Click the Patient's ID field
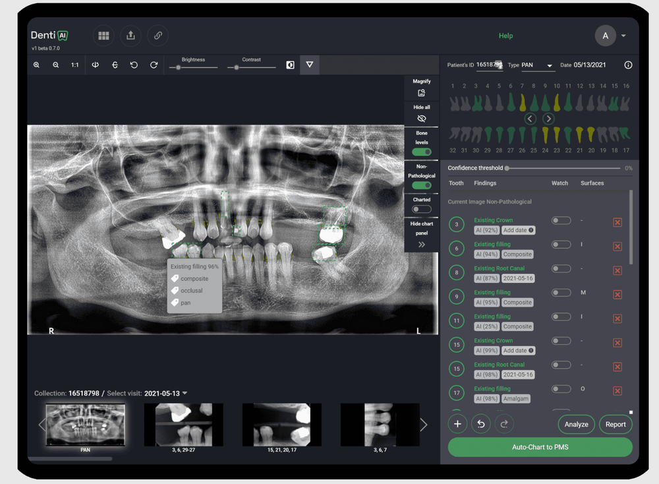Viewport: 659px width, 484px height. pyautogui.click(x=490, y=65)
